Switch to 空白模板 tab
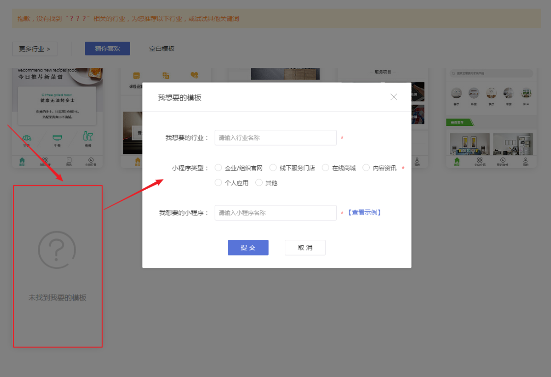 162,49
